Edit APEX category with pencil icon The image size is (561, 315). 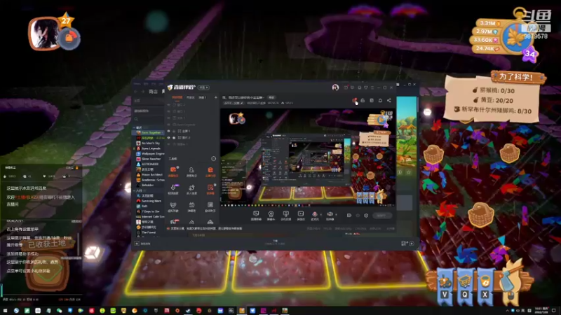click(242, 103)
